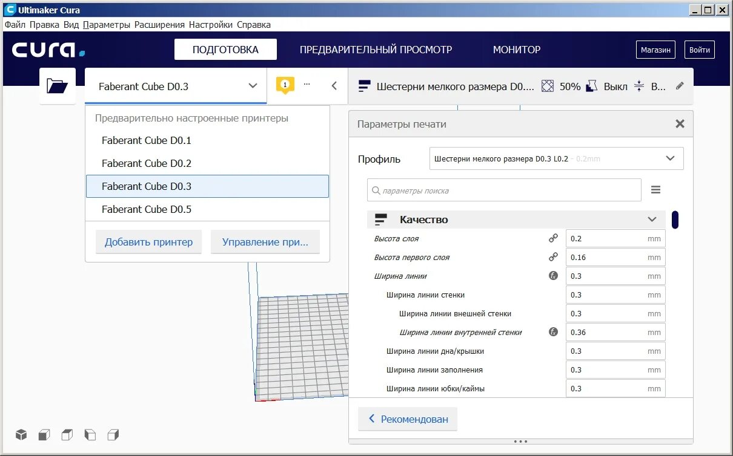Click the fx icon for Ширина линии
This screenshot has height=456, width=733.
click(553, 276)
